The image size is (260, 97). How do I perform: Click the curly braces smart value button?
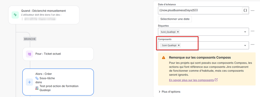(245, 10)
